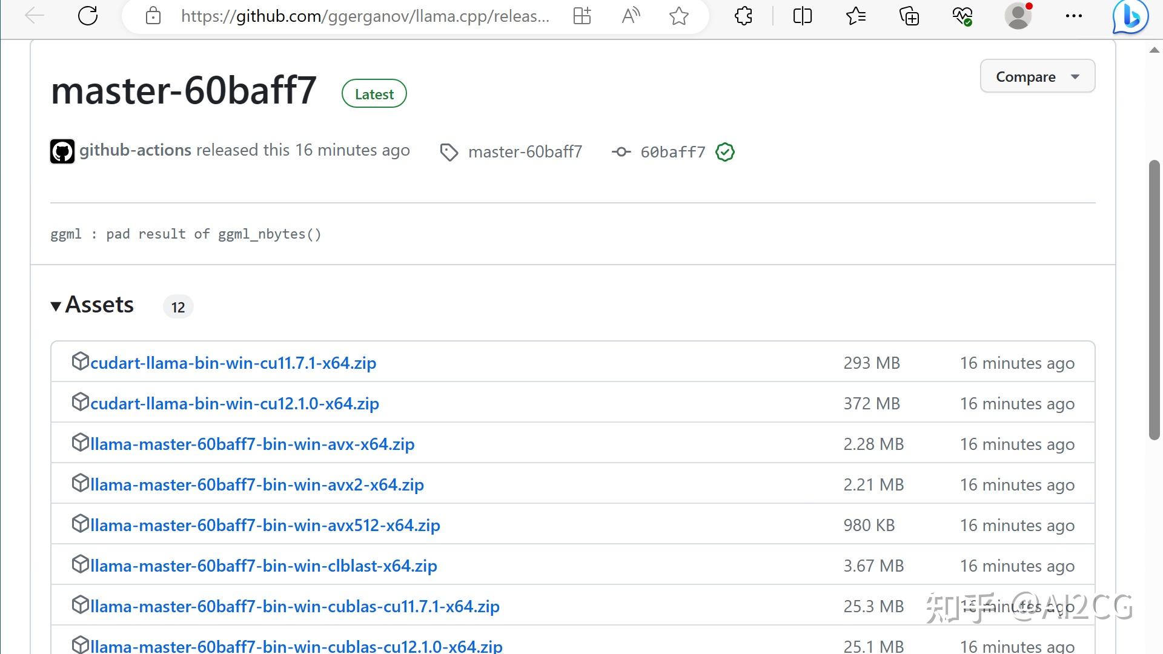Image resolution: width=1163 pixels, height=654 pixels.
Task: Click the address bar URL field
Action: pos(365,16)
